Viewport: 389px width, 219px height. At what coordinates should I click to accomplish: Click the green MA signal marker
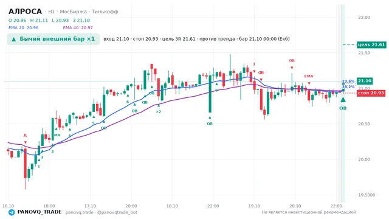point(57,135)
